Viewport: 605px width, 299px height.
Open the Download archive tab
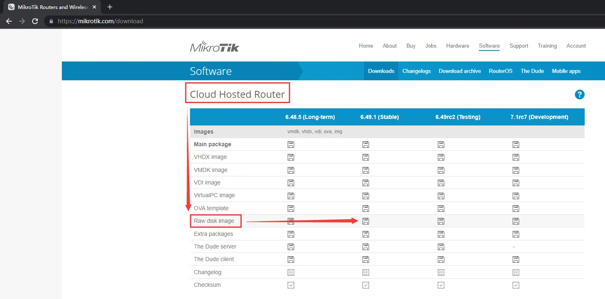click(459, 71)
